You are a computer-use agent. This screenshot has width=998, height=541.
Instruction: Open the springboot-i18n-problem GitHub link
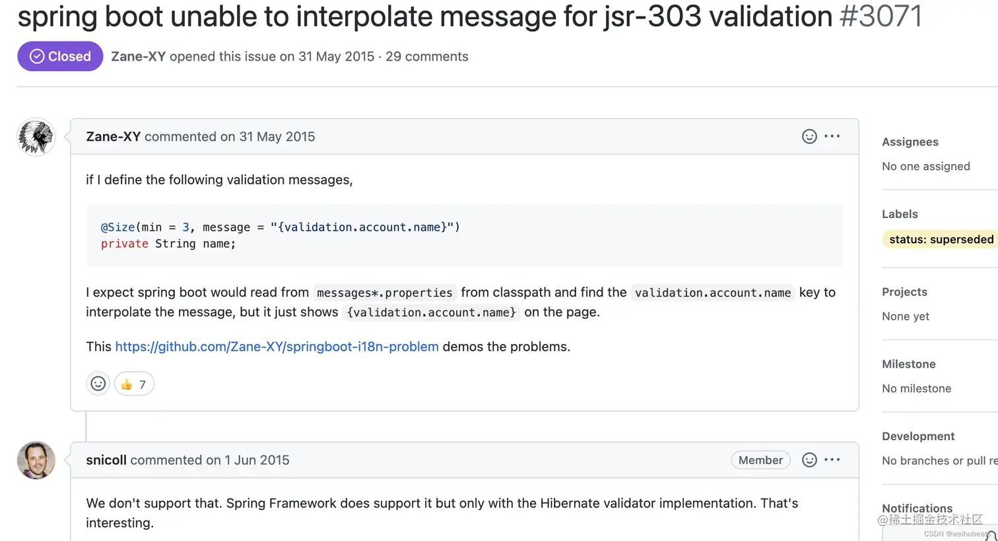(277, 347)
